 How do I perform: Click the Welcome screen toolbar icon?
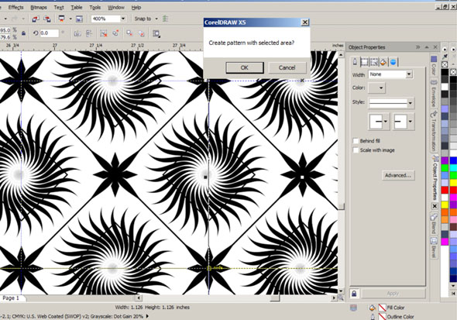[79, 19]
